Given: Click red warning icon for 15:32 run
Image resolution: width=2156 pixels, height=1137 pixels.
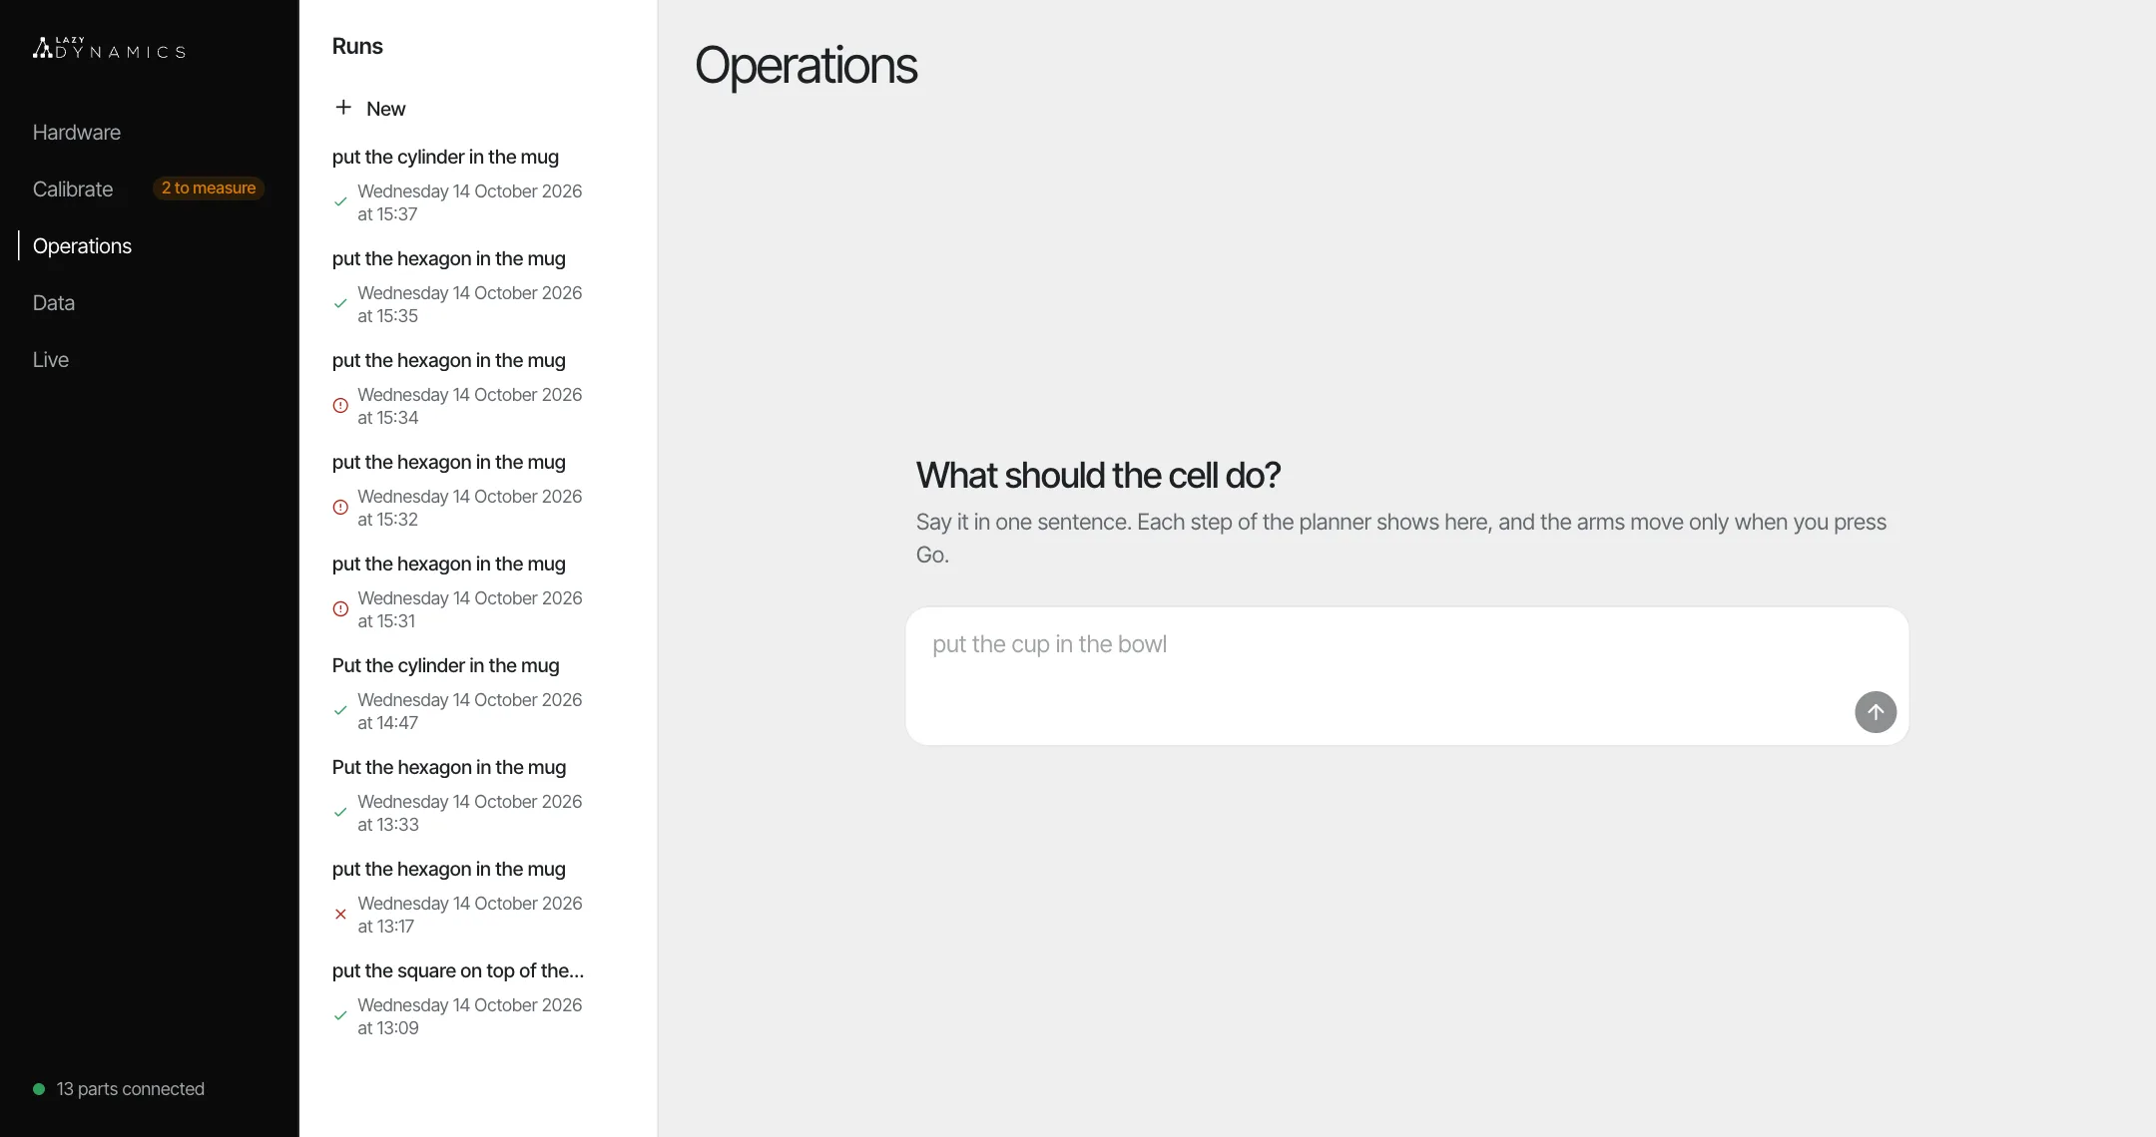Looking at the screenshot, I should [x=340, y=508].
